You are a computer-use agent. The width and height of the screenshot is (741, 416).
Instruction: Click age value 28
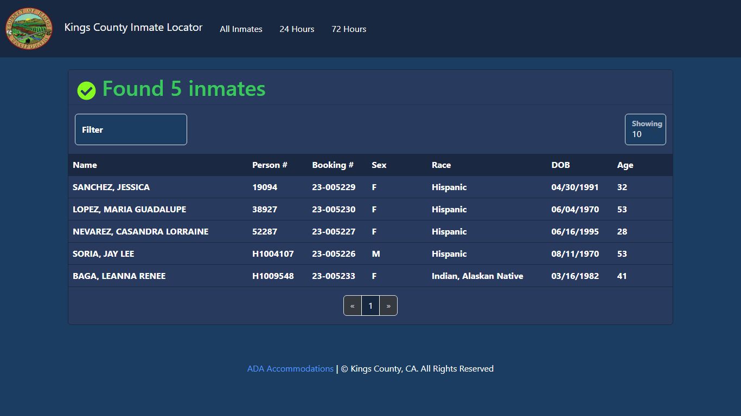622,232
